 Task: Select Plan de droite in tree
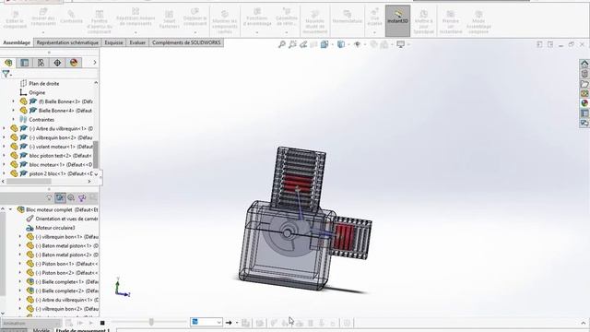click(44, 84)
